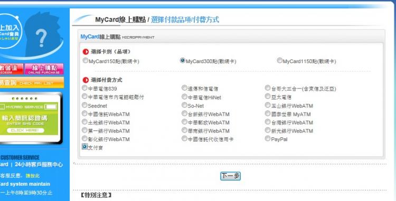This screenshot has height=201, width=396.
Task: Click the 'CLICK HERE!' pill in SMS banner
Action: (25, 130)
